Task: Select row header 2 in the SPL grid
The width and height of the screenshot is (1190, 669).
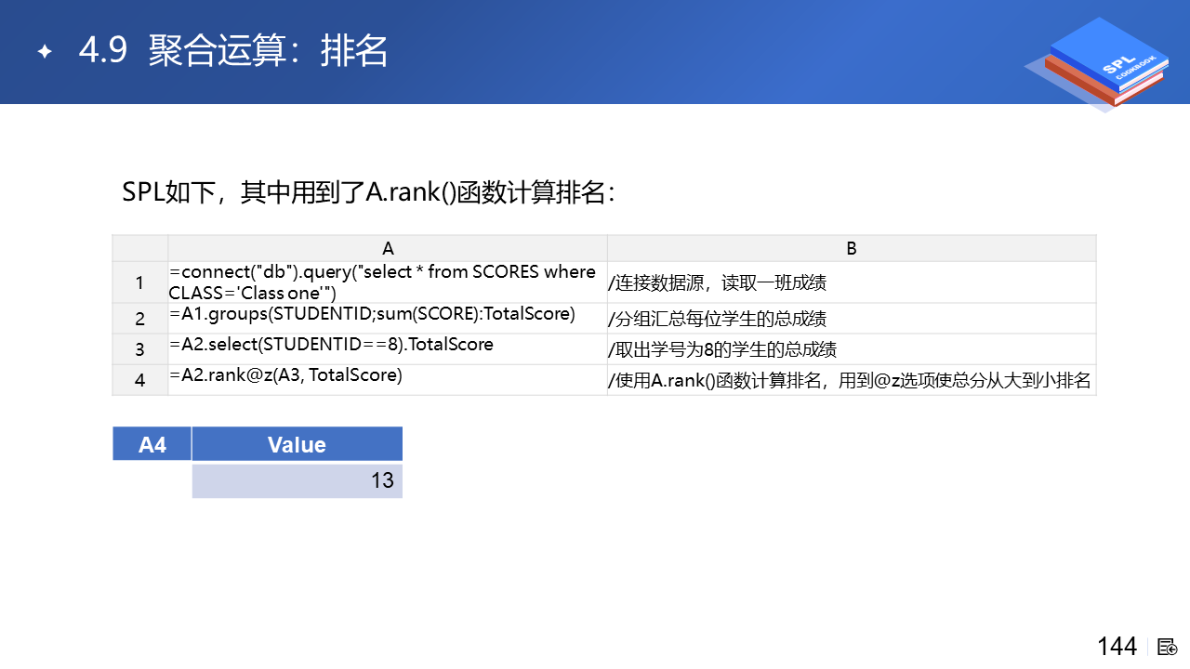Action: click(140, 319)
